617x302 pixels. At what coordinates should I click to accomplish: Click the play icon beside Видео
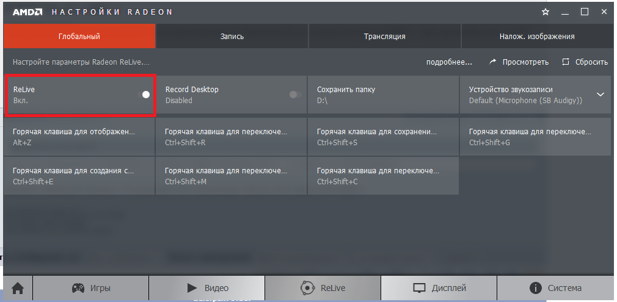point(192,288)
